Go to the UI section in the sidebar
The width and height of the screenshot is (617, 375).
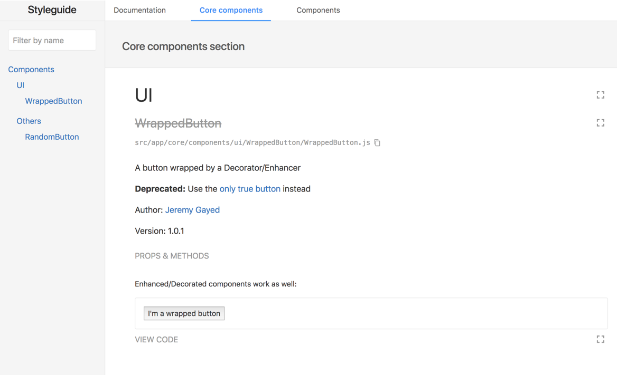(21, 85)
